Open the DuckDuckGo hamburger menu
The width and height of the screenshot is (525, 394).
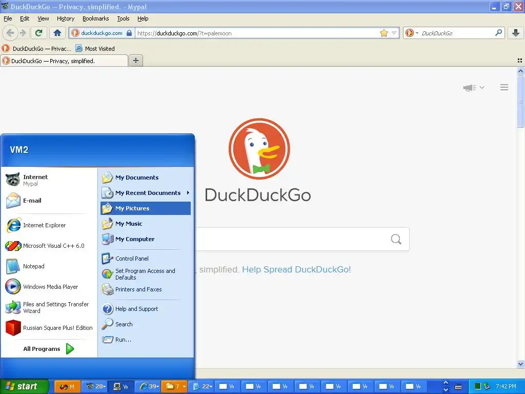click(504, 87)
